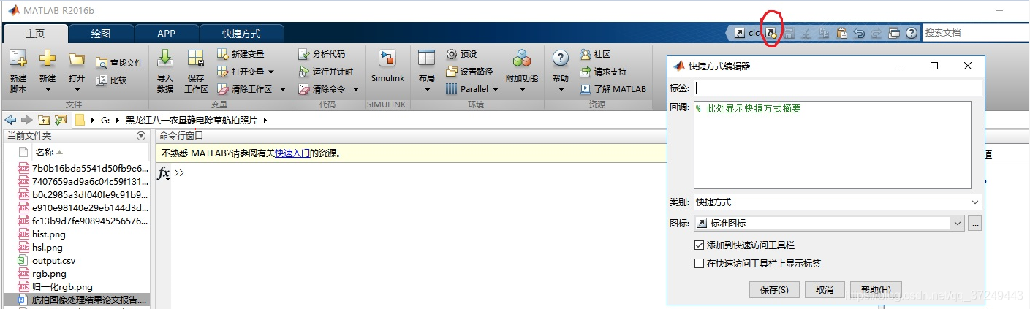Image resolution: width=1030 pixels, height=309 pixels.
Task: Toggle 添加到快速访问工具栏 checkbox
Action: pyautogui.click(x=699, y=245)
